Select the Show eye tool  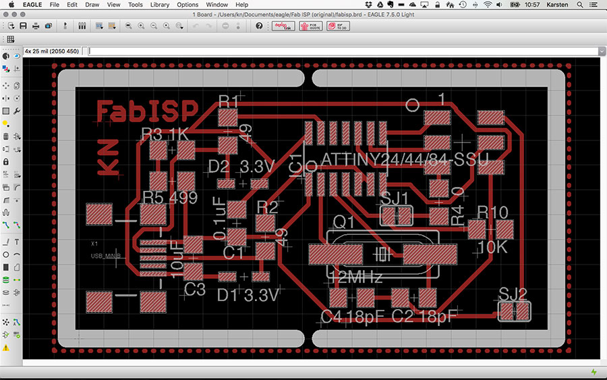[x=17, y=56]
